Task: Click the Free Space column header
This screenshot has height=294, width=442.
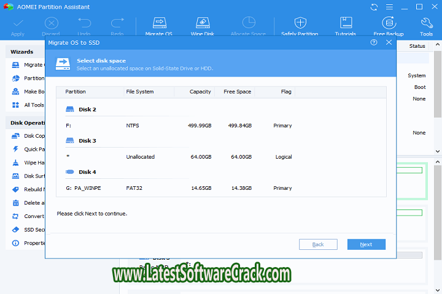Action: pyautogui.click(x=235, y=92)
